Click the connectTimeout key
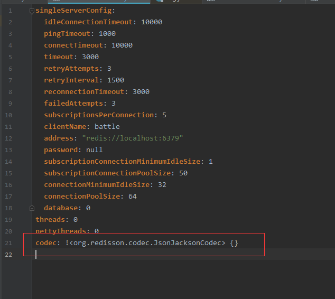This screenshot has width=335, height=299. click(x=73, y=45)
